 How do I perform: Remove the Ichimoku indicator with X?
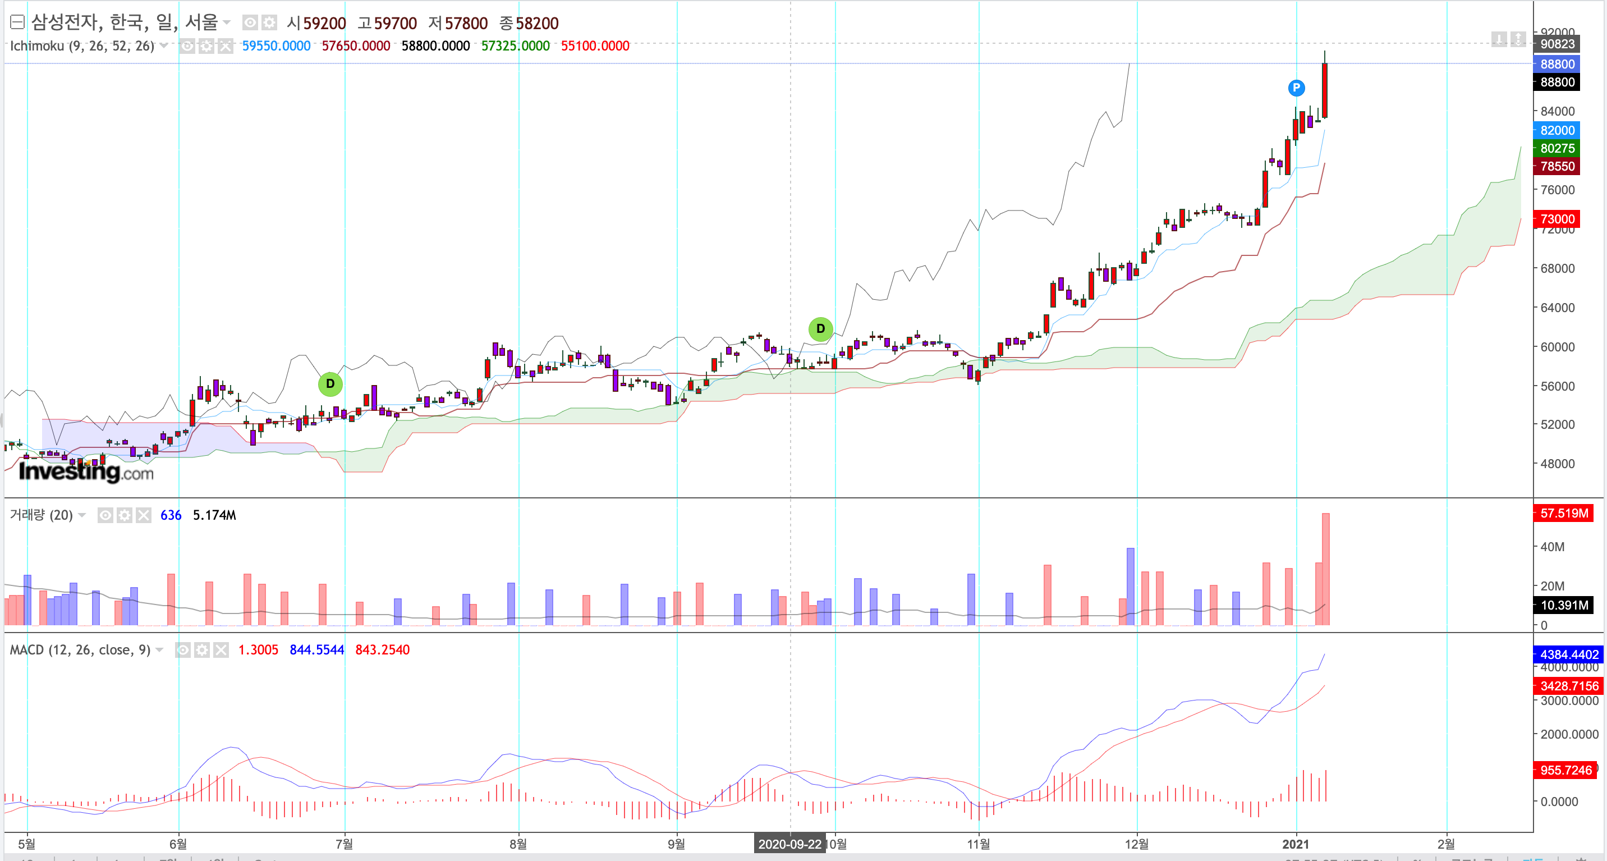[225, 45]
